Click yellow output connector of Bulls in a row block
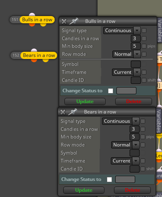Image resolution: width=162 pixels, height=197 pixels. pos(43,25)
